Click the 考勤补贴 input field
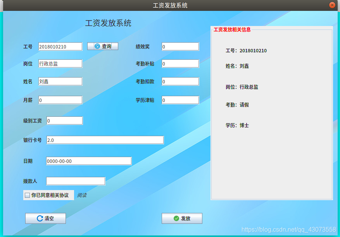 coord(180,64)
